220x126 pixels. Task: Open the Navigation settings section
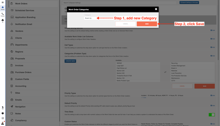(x=33, y=107)
